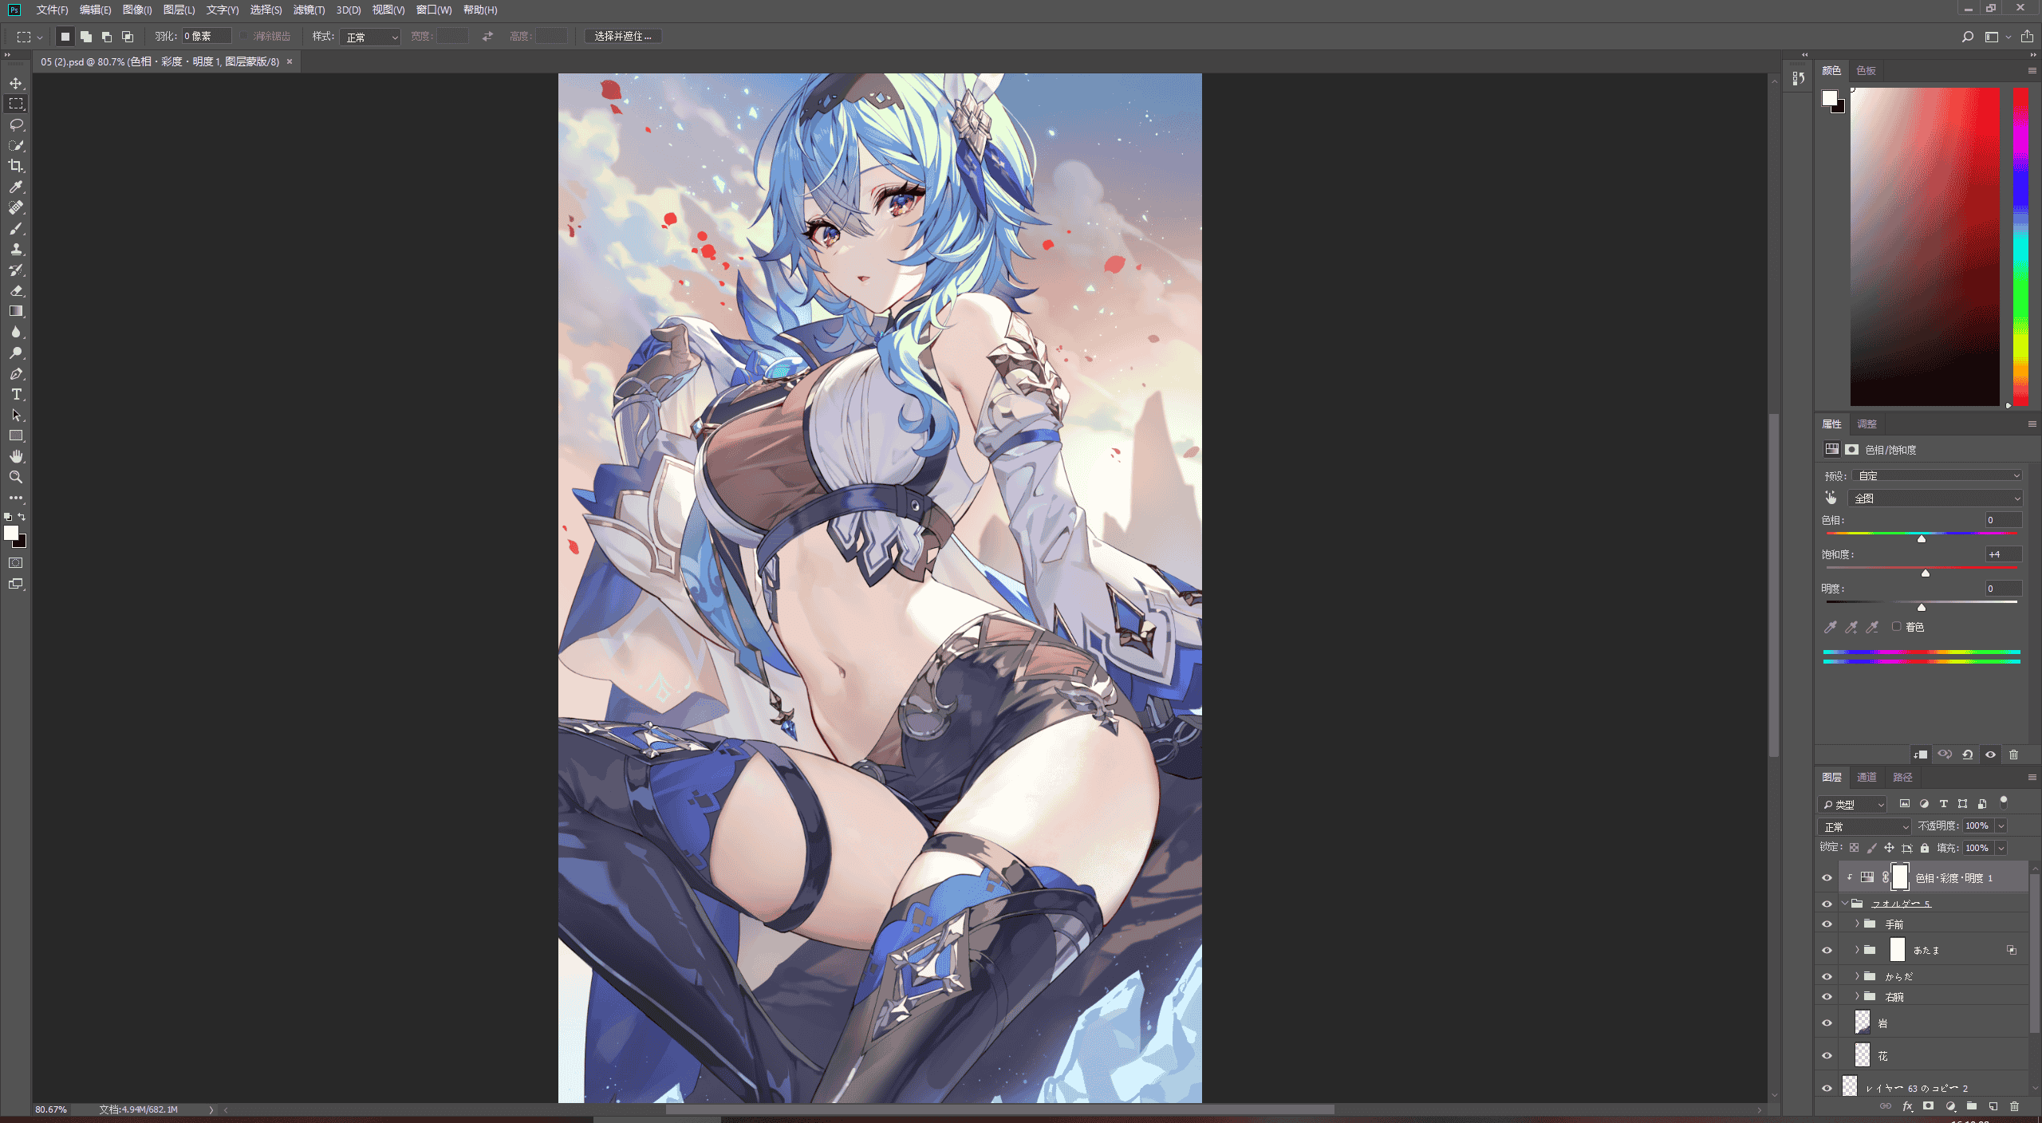
Task: Switch to the 通道 channels tab
Action: 1867,778
